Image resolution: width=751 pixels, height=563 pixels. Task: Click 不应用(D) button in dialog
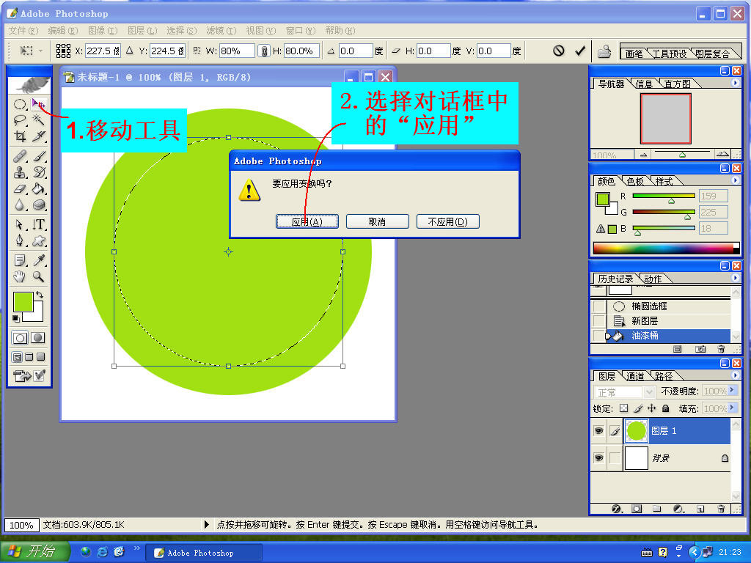click(448, 221)
